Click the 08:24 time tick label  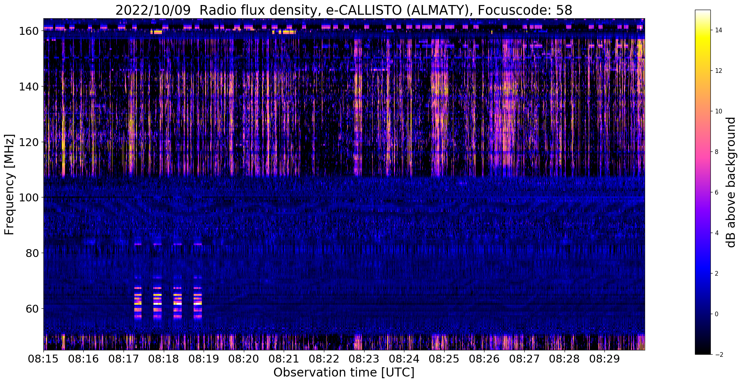pos(404,359)
